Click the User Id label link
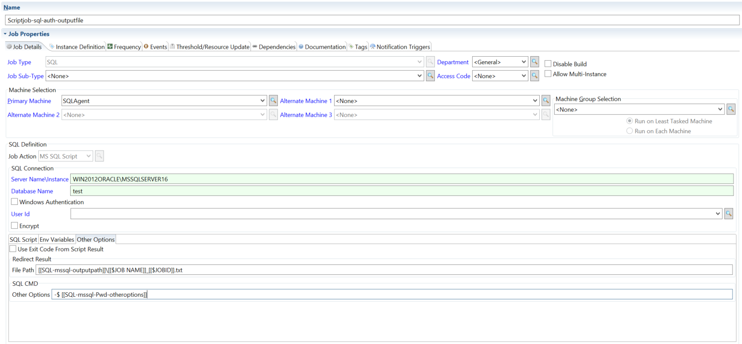 pyautogui.click(x=20, y=214)
